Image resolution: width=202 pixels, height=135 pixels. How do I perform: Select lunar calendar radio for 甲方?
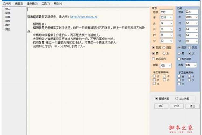[164, 48]
